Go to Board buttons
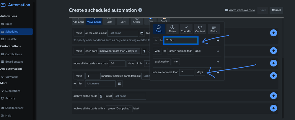This screenshot has width=295, height=120. [x=14, y=61]
